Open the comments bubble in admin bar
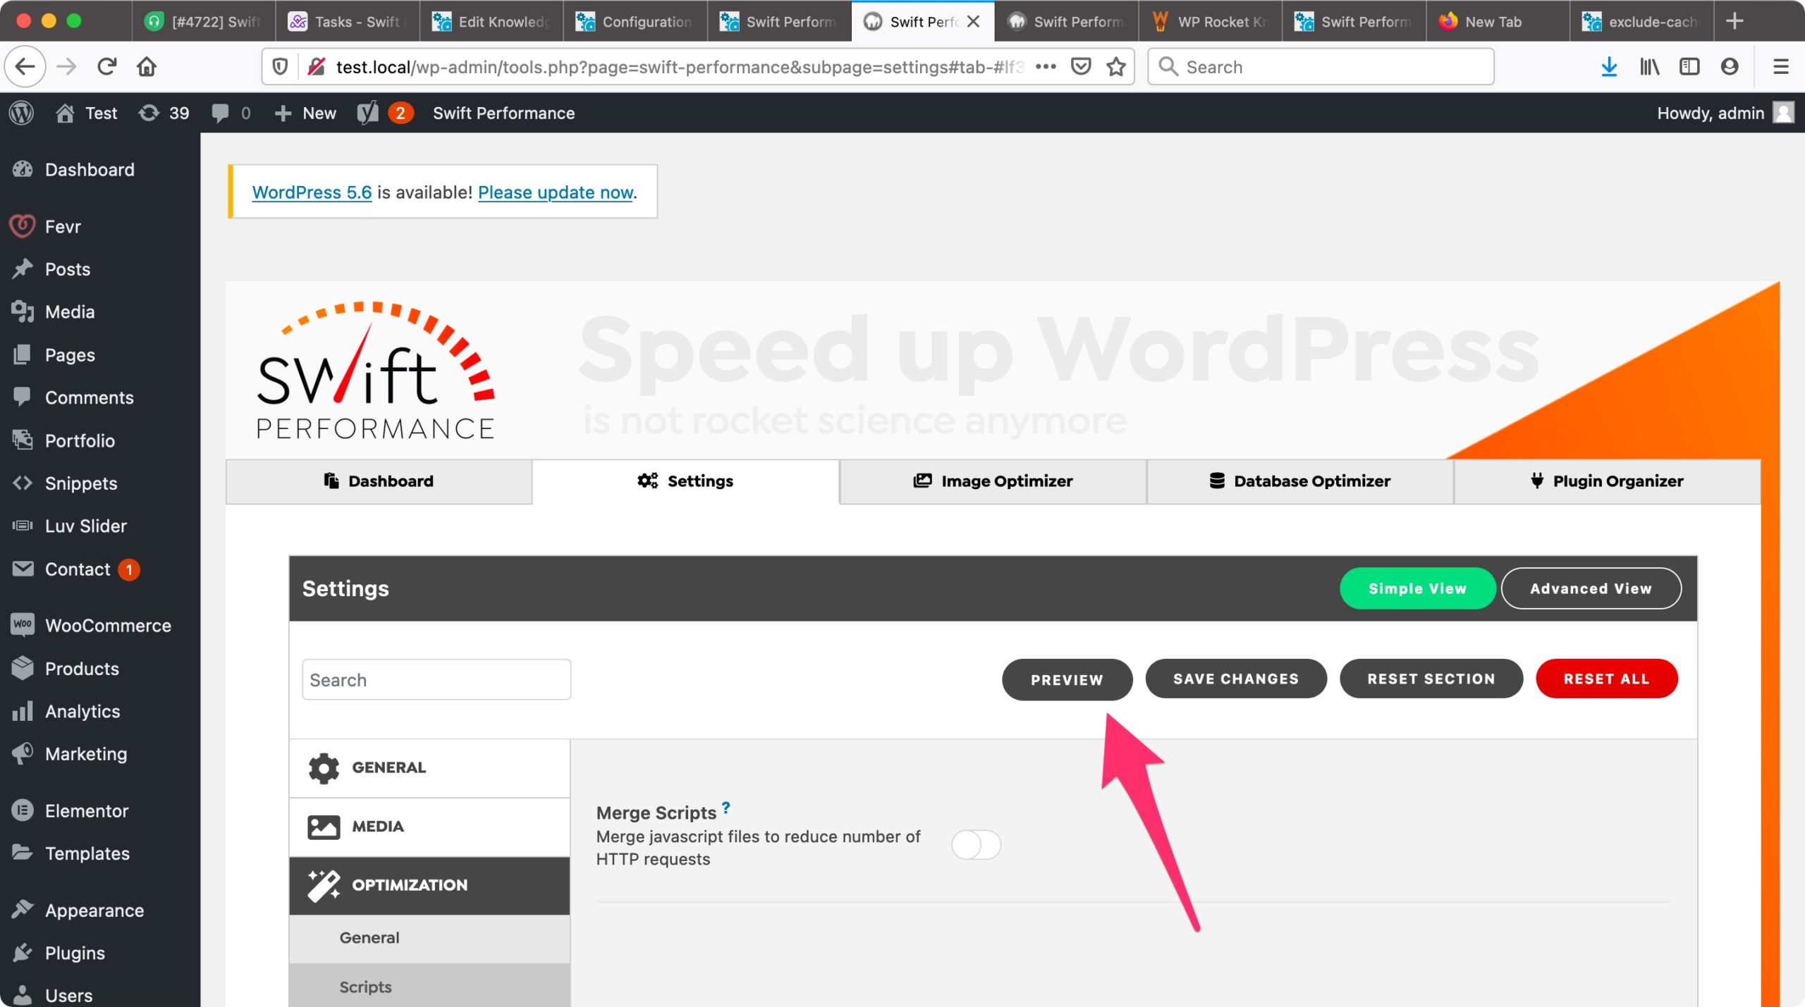The width and height of the screenshot is (1805, 1007). (231, 113)
